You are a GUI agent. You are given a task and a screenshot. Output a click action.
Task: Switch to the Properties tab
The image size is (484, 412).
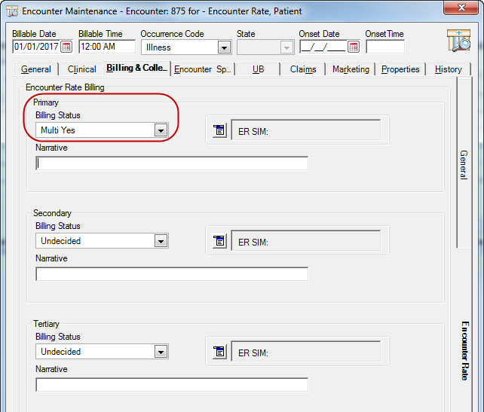[x=400, y=69]
